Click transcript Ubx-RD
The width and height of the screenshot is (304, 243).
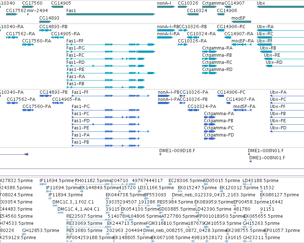[x=285, y=66]
